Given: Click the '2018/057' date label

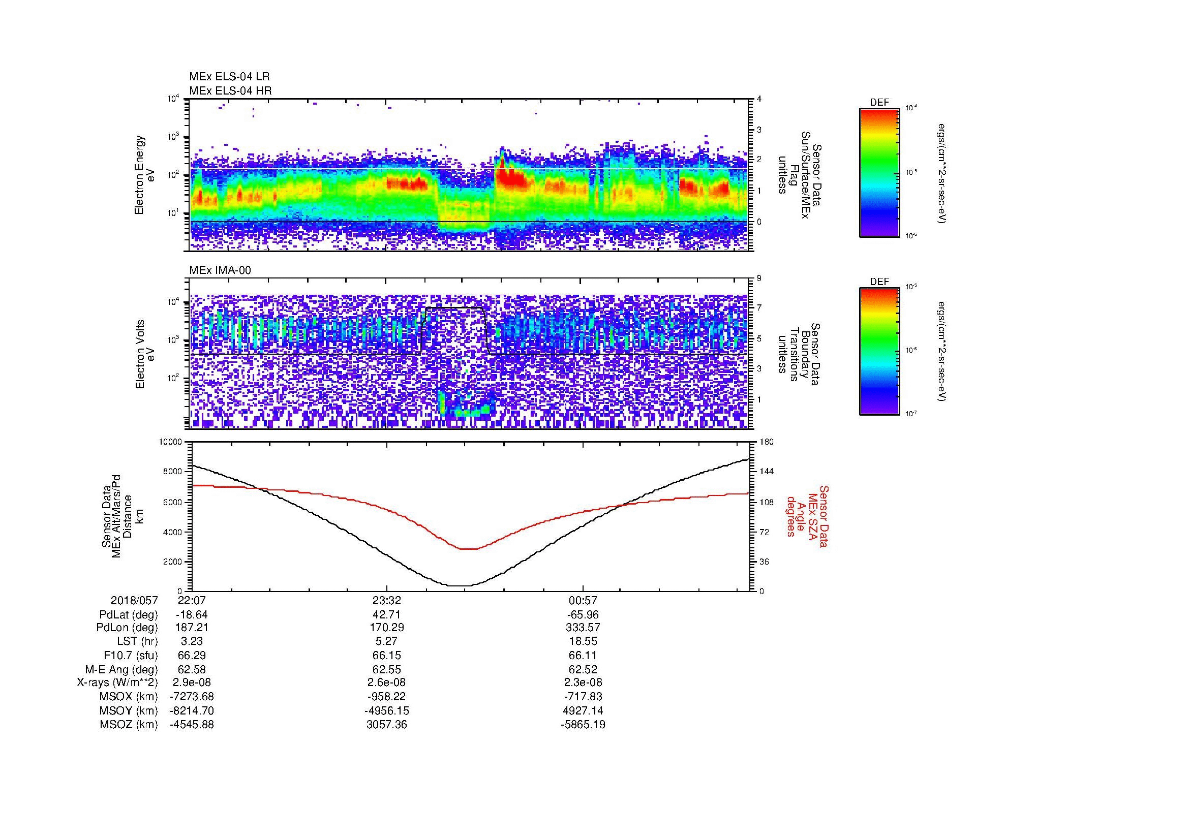Looking at the screenshot, I should click(x=134, y=600).
